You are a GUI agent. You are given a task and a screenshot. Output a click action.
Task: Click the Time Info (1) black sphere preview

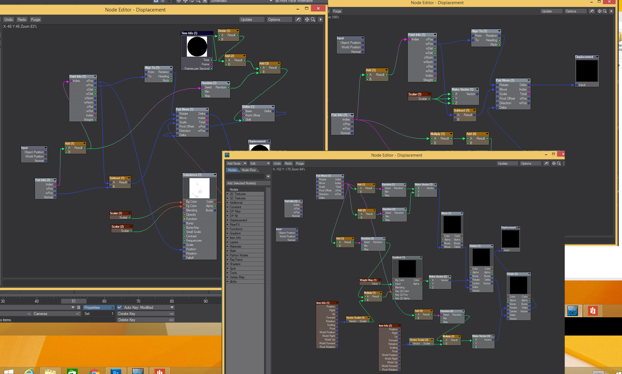[x=197, y=46]
